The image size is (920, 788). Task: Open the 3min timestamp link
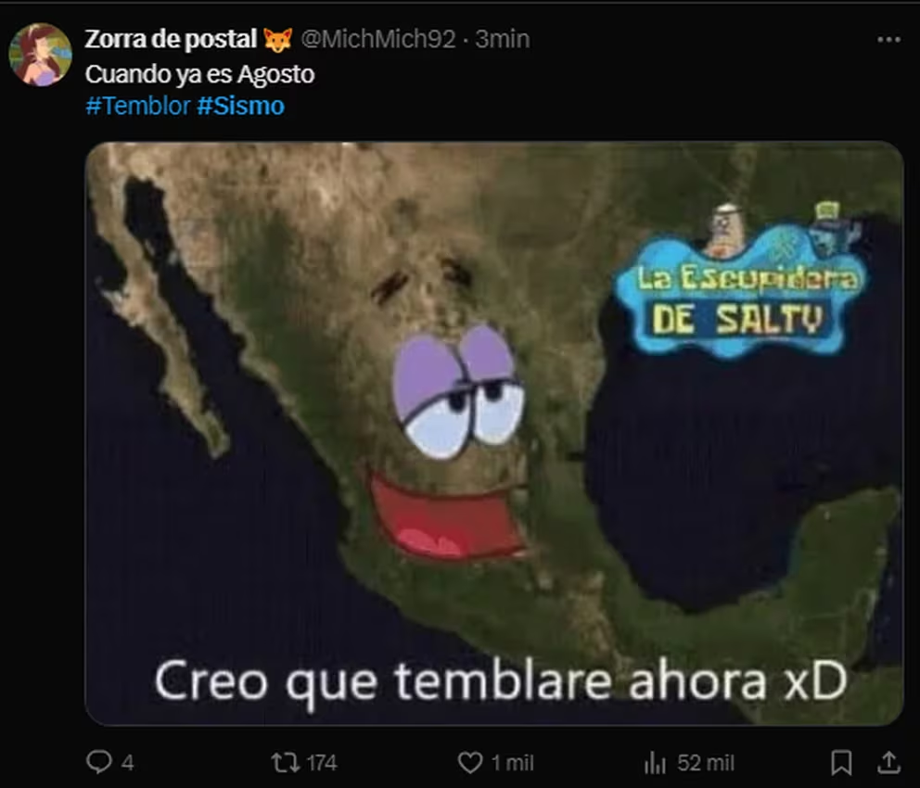click(503, 39)
